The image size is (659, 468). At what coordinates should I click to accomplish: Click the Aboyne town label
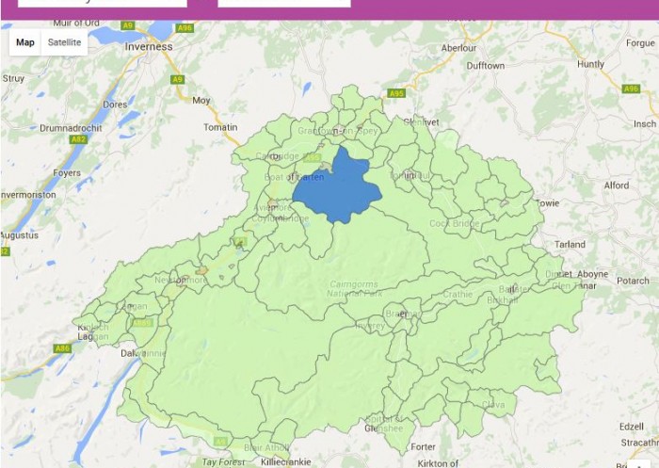[592, 274]
